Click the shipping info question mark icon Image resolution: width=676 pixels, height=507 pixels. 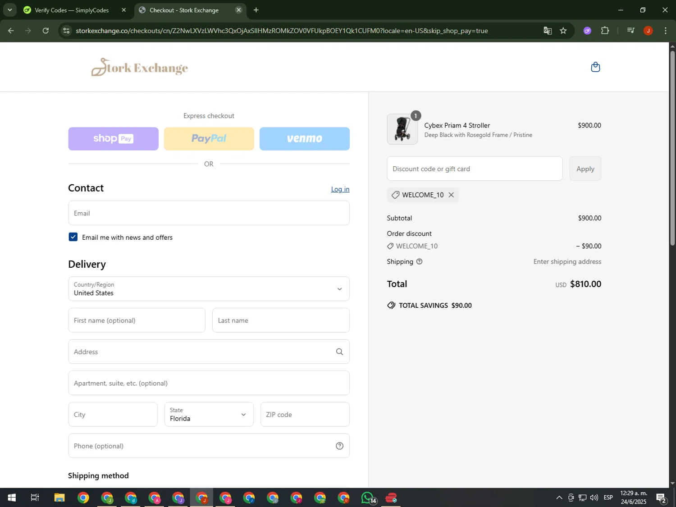(419, 261)
